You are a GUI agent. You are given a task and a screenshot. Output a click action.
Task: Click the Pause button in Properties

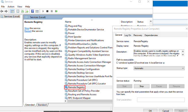point(159,86)
